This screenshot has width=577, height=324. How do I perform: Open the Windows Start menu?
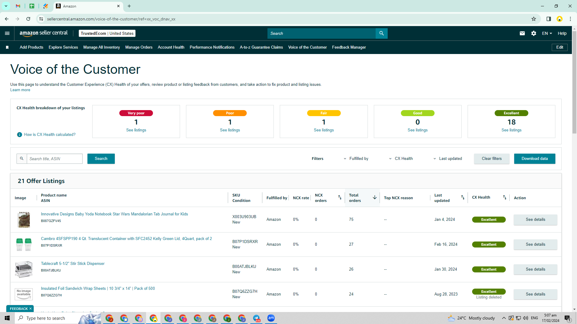tap(7, 318)
